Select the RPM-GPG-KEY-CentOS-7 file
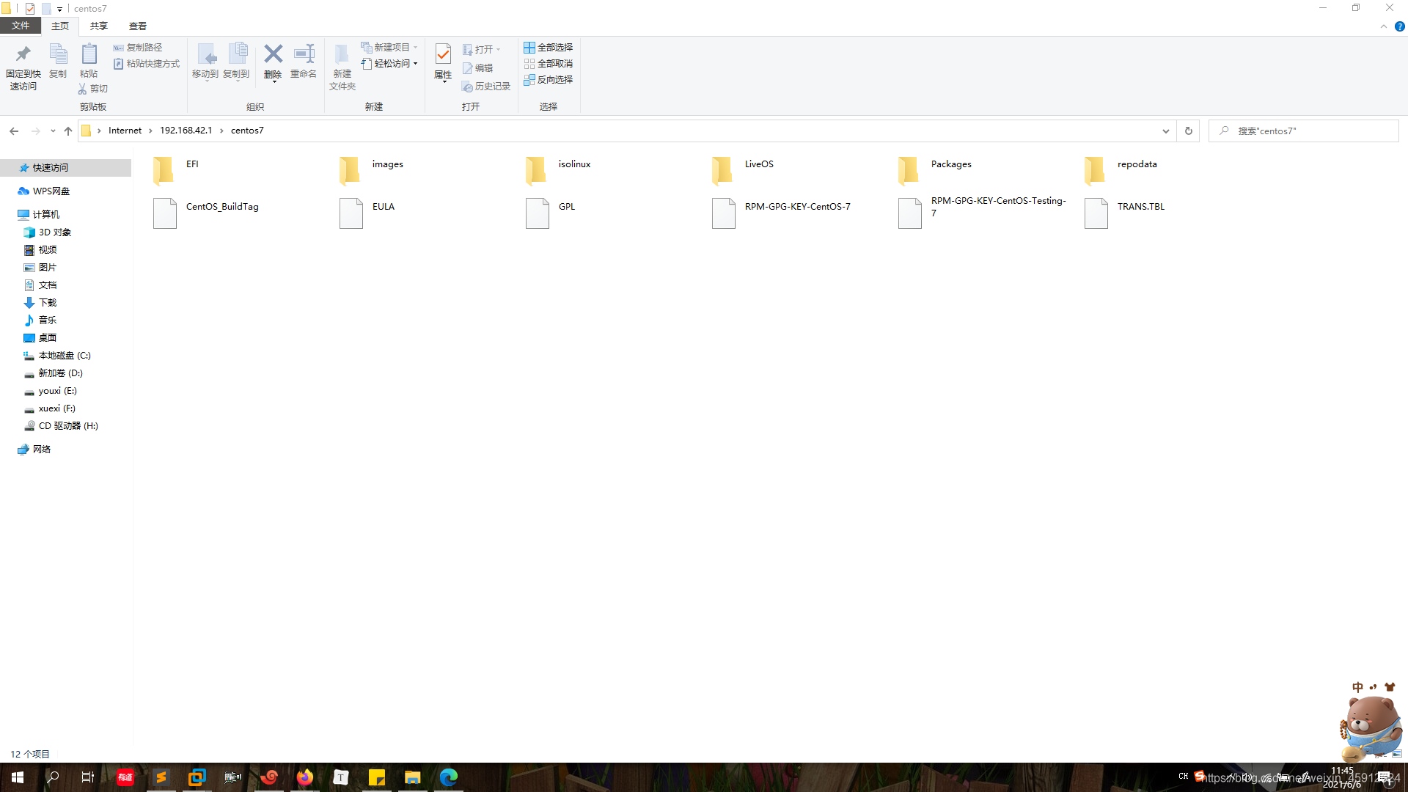This screenshot has height=792, width=1408. tap(782, 213)
